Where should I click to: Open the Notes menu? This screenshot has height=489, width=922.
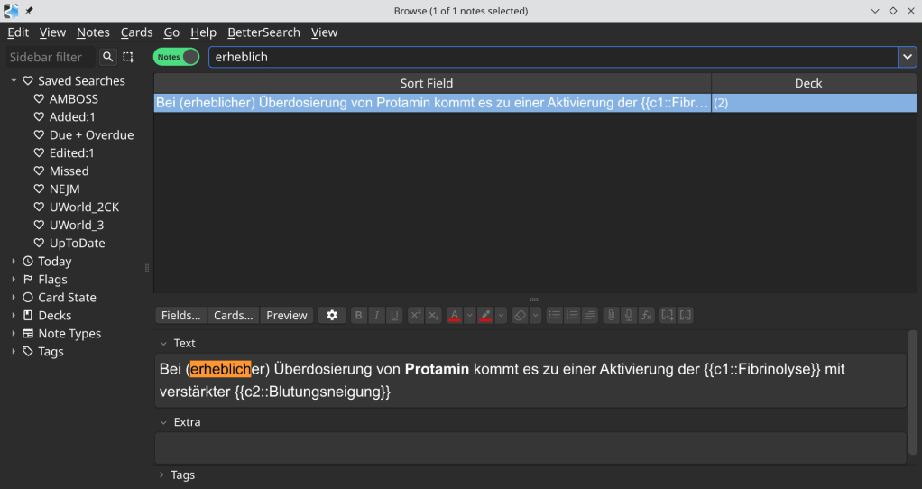click(93, 32)
